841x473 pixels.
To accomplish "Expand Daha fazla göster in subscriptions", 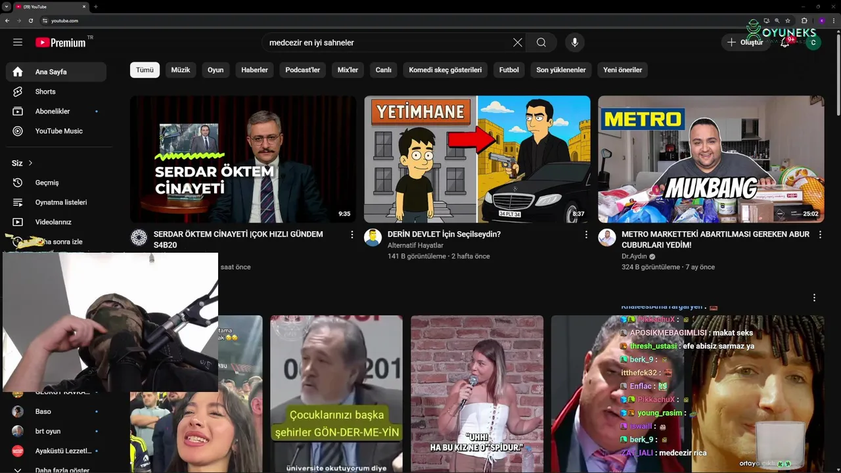I will pos(56,469).
